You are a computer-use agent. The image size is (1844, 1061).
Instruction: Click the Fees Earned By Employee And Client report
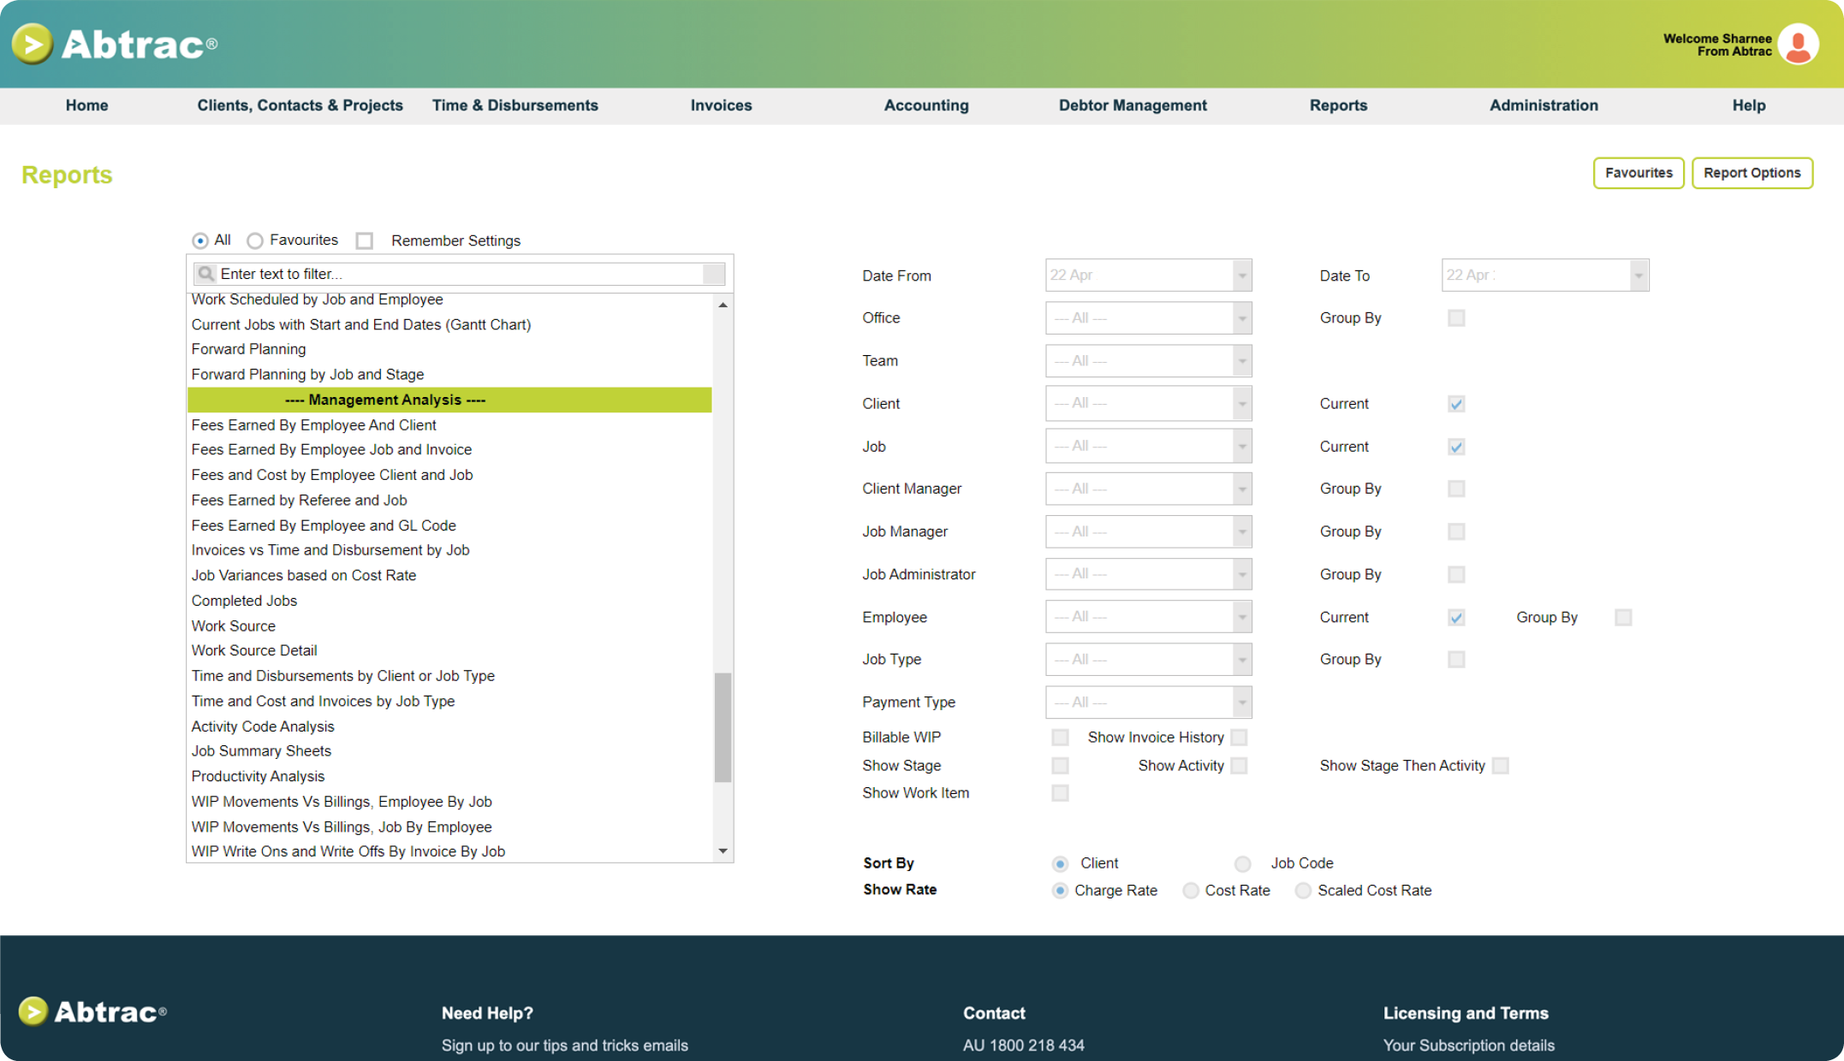[312, 425]
